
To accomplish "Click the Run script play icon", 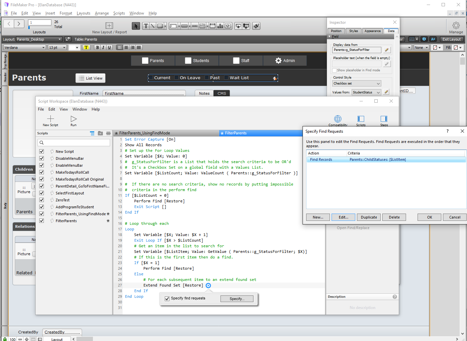I will click(x=73, y=119).
